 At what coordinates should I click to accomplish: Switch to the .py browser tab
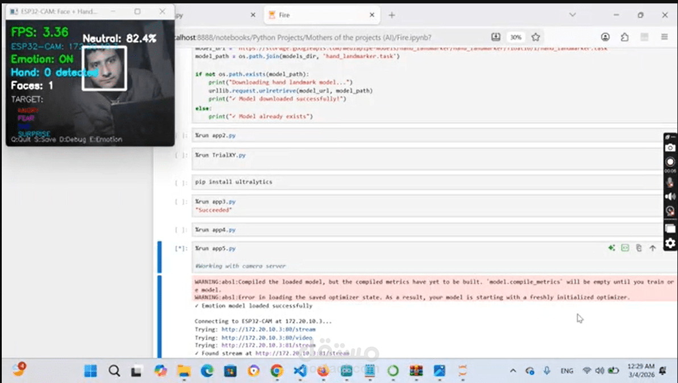pyautogui.click(x=216, y=15)
